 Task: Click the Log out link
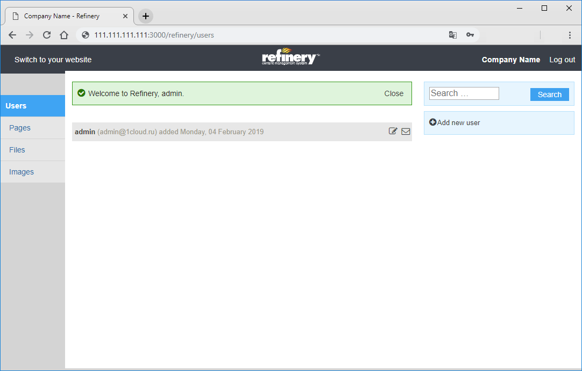coord(562,60)
